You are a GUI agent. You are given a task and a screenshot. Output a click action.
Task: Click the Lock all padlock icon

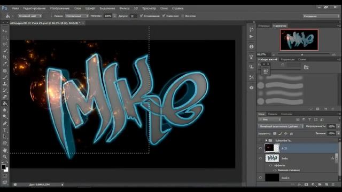[x=291, y=133]
